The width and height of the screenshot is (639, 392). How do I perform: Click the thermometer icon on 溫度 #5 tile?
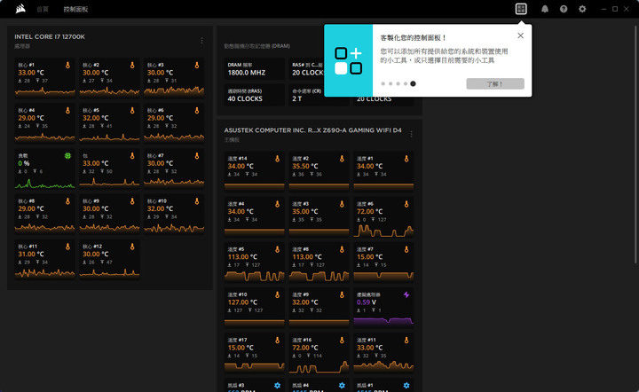277,249
